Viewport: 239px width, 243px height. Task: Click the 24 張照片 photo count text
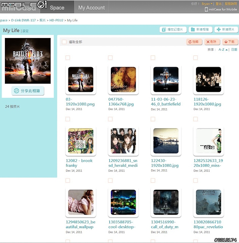[12, 107]
